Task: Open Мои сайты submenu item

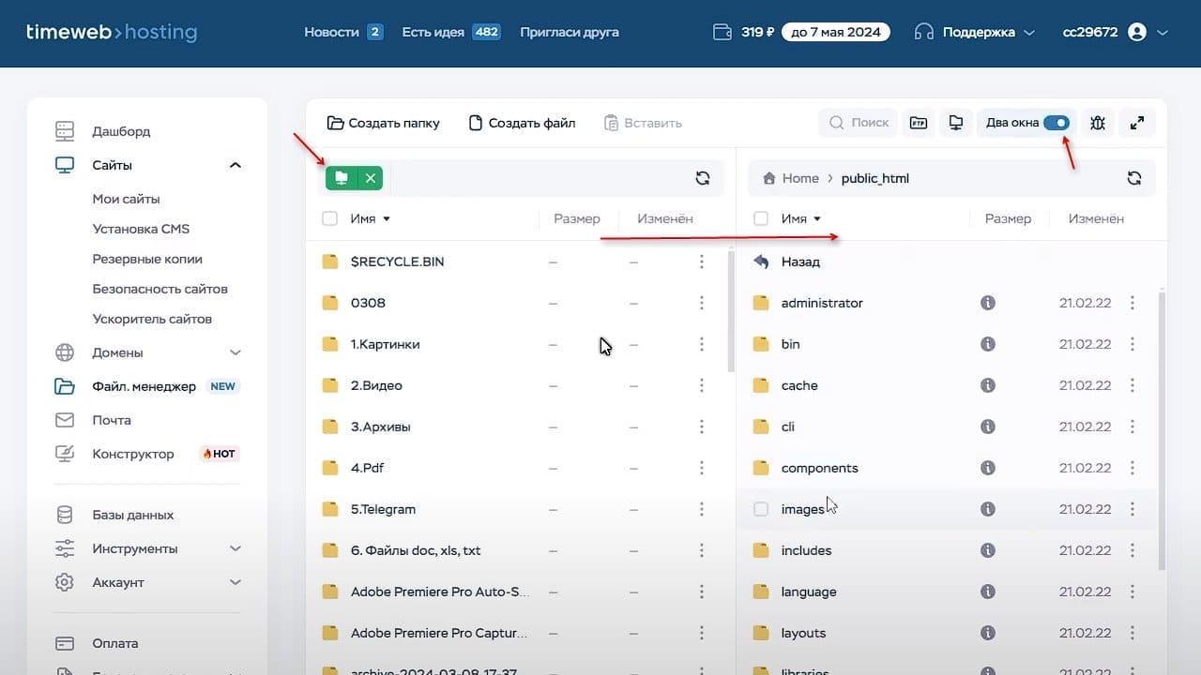Action: [126, 199]
